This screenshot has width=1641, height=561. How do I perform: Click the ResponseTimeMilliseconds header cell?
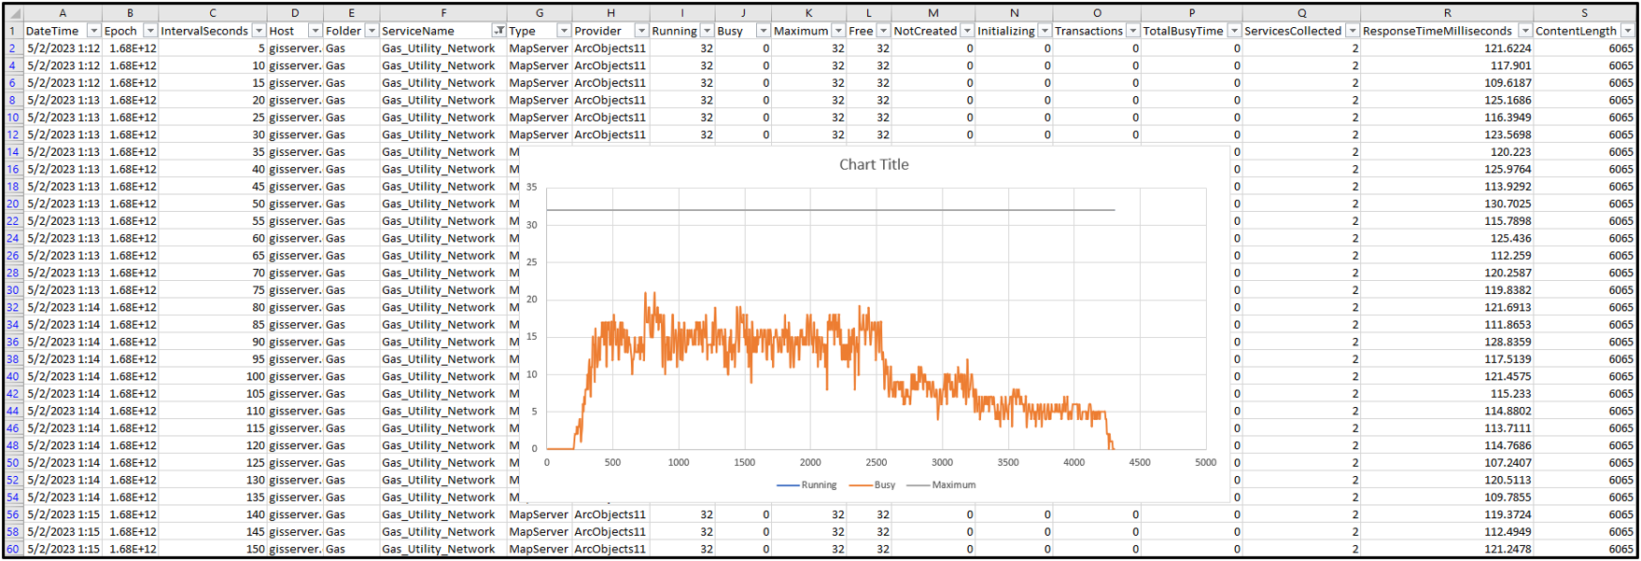click(x=1447, y=31)
